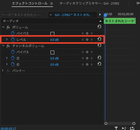140x130 pixels.
Task: Select the チャンネルボリューム effect label
Action: coord(28,46)
